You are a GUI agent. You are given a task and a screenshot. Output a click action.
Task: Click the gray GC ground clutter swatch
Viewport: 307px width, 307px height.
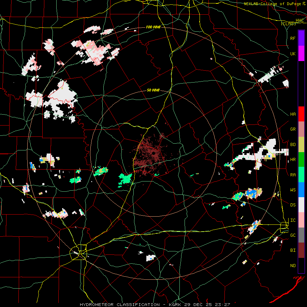pyautogui.click(x=301, y=235)
